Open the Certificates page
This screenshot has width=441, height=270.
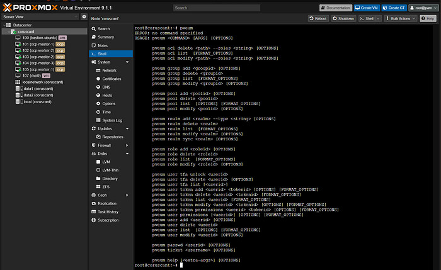coord(112,79)
